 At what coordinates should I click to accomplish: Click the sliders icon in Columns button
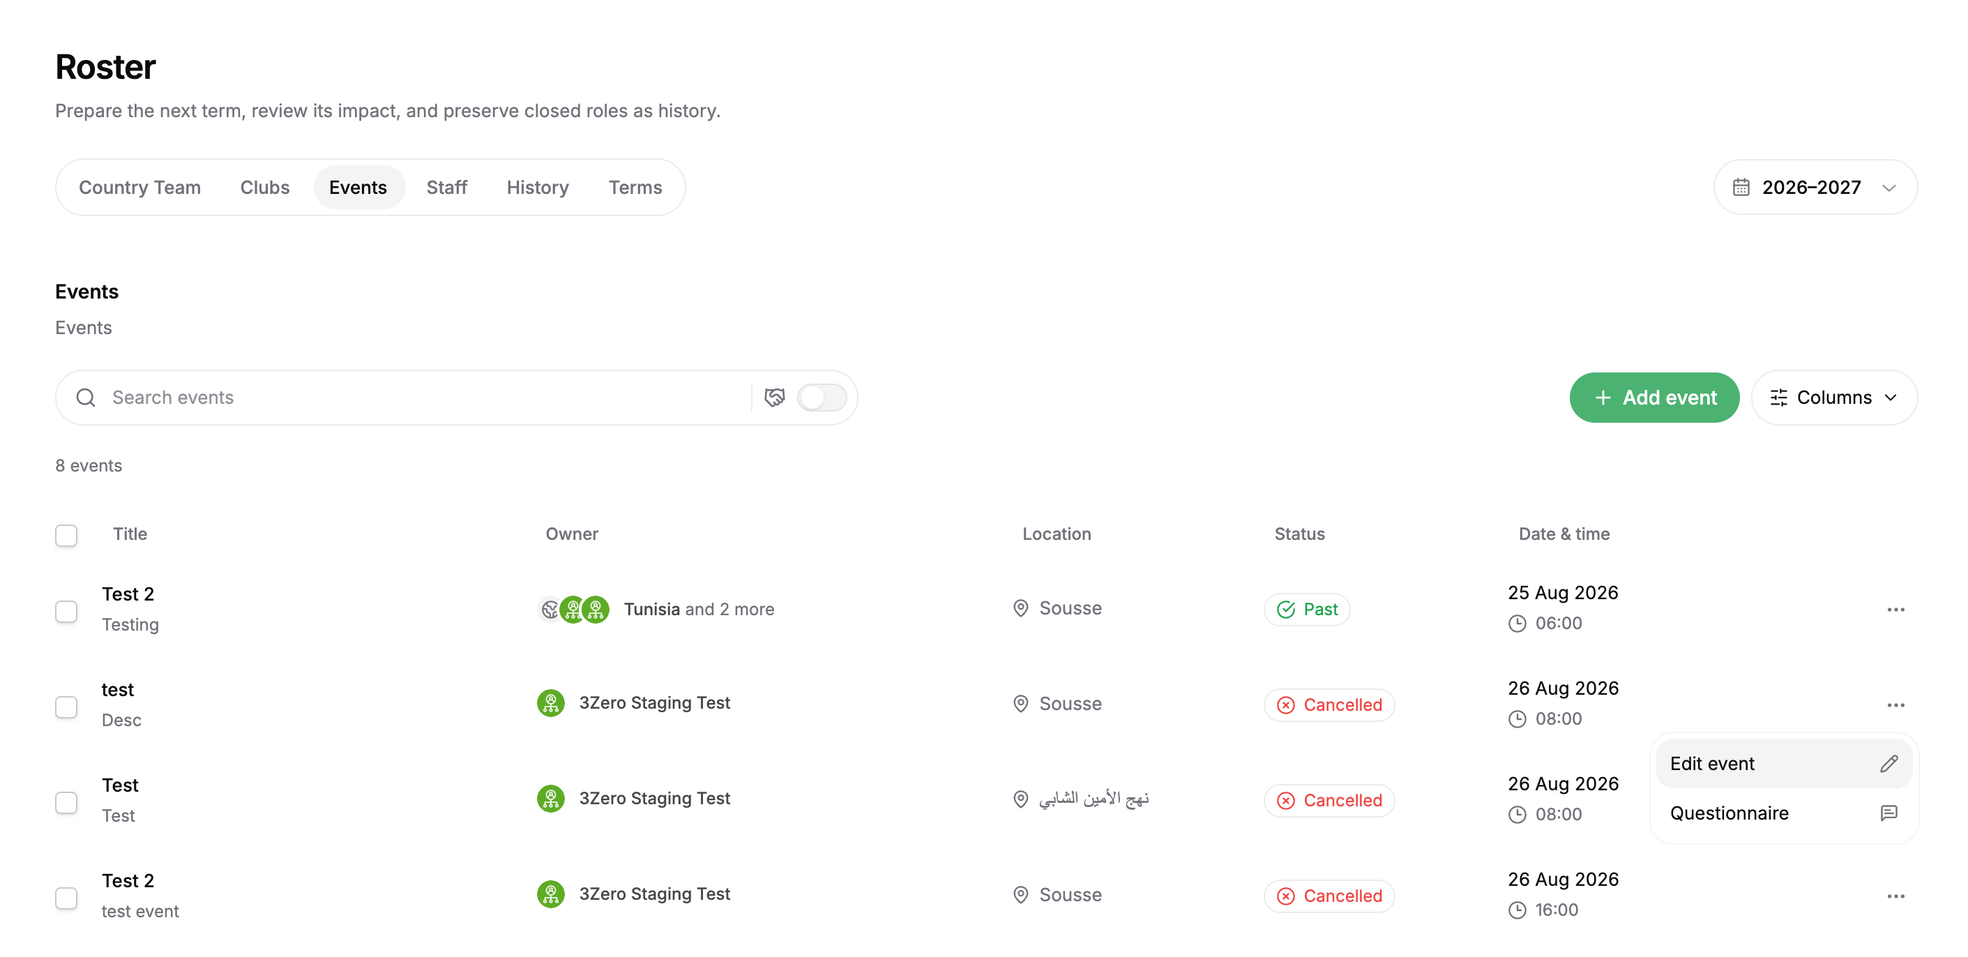[x=1778, y=398]
